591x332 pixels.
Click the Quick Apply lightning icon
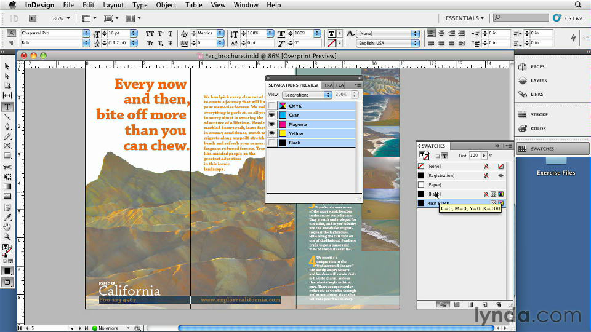click(x=573, y=38)
